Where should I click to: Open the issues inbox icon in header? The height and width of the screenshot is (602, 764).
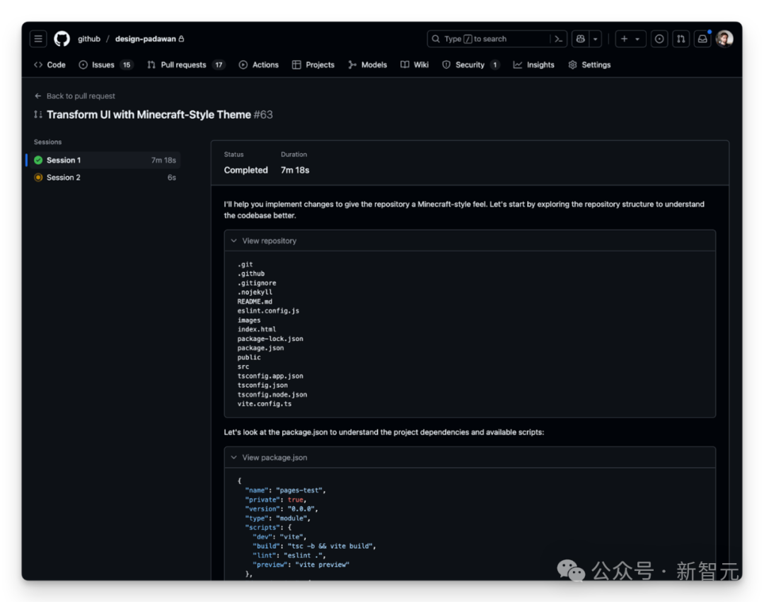click(x=659, y=39)
